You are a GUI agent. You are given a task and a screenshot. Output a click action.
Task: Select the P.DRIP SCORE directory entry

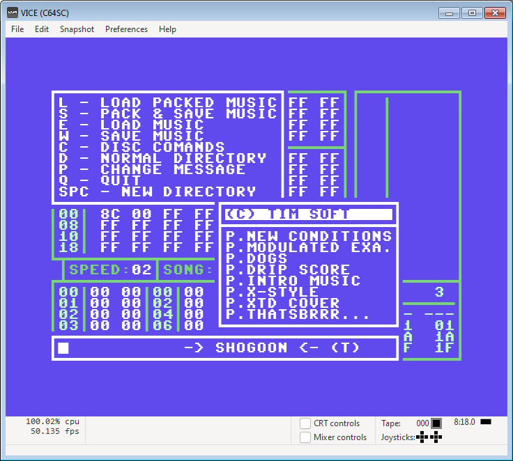coord(288,269)
